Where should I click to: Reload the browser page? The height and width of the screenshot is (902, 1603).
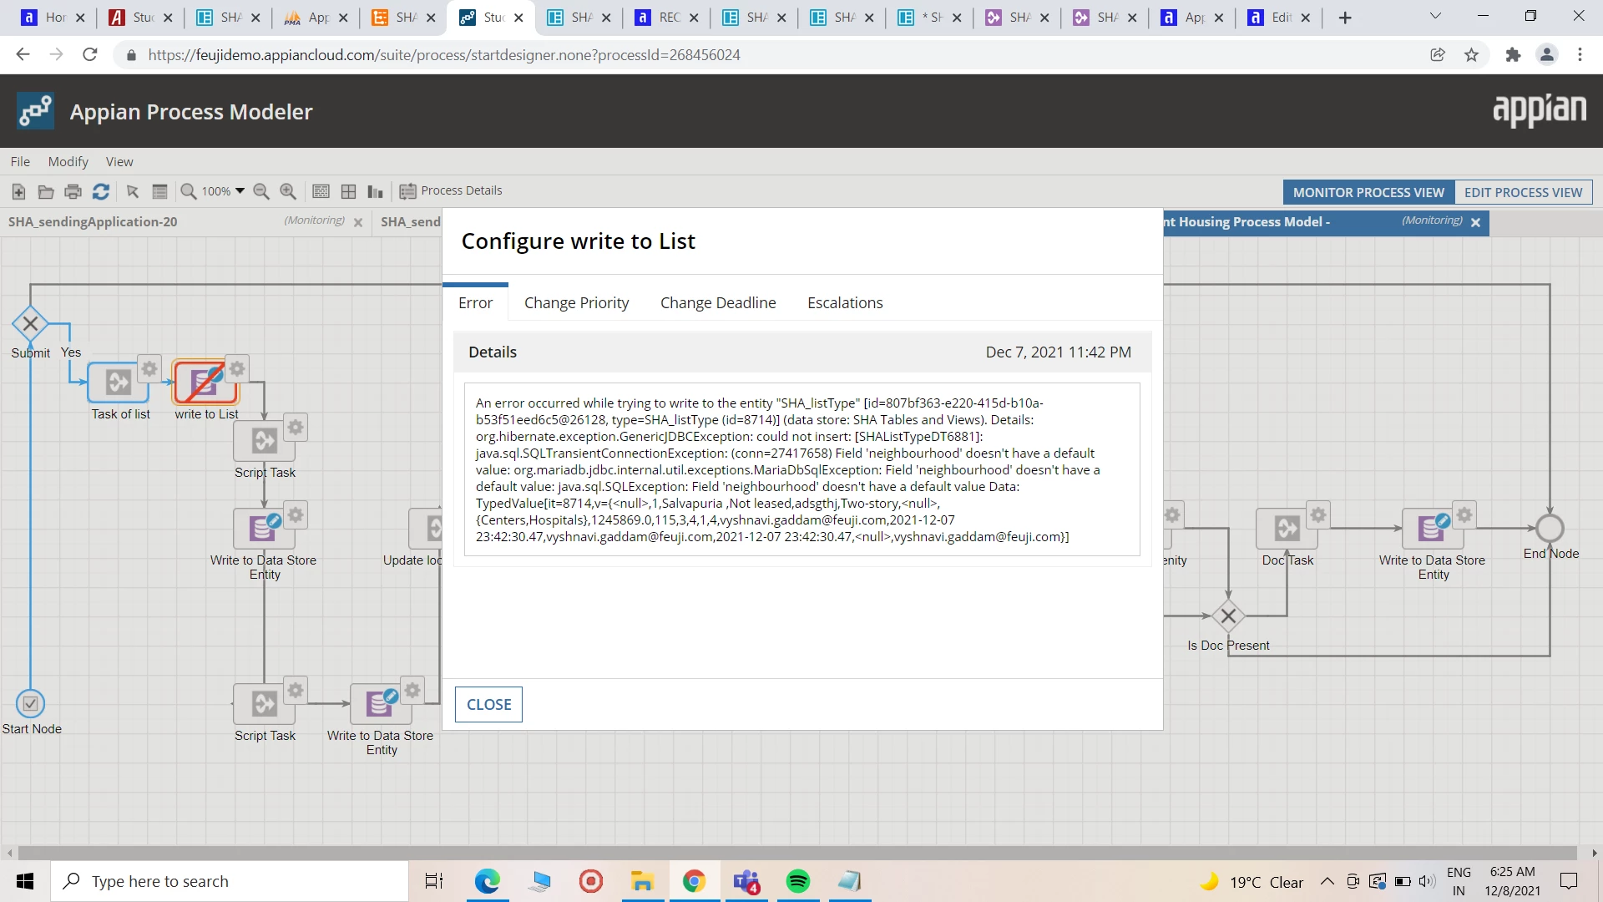[x=90, y=54]
